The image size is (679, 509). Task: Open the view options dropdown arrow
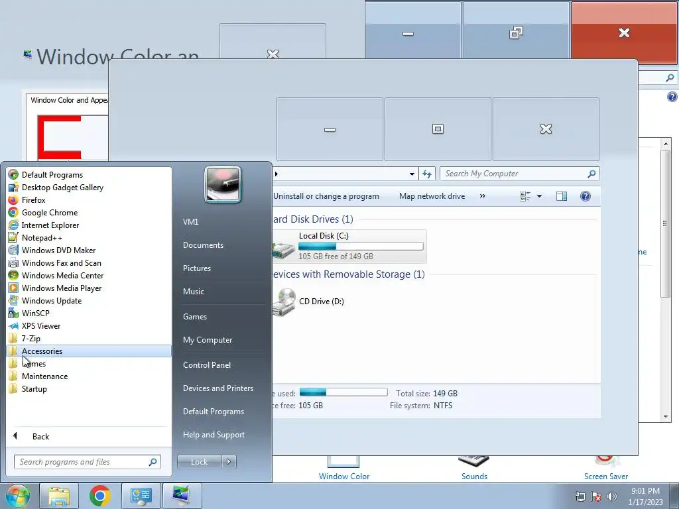point(540,196)
